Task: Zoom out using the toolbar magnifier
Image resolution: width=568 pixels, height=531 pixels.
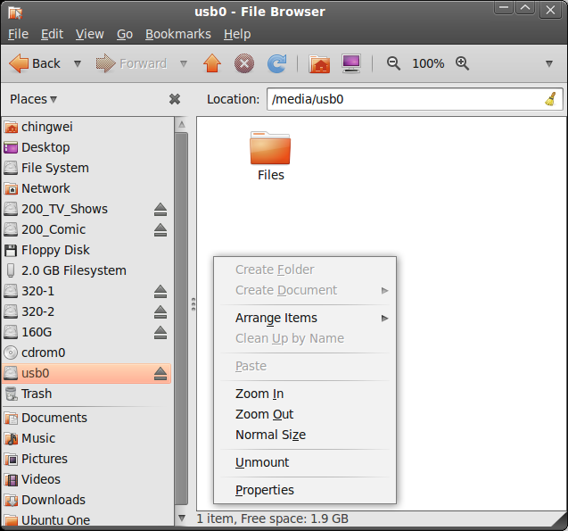Action: 393,63
